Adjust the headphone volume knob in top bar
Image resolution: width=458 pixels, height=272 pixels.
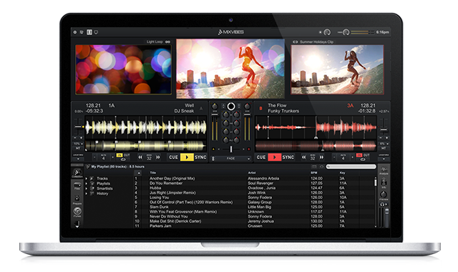click(x=327, y=32)
